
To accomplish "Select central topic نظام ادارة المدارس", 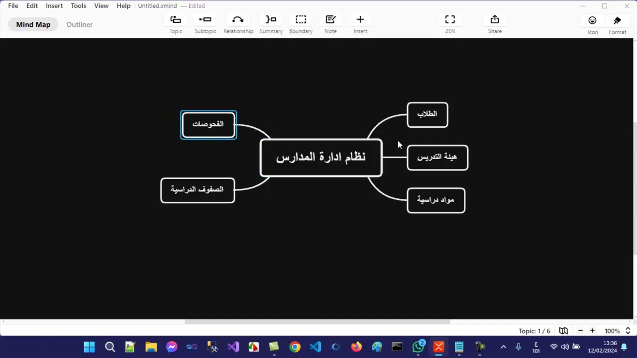I will [x=321, y=158].
